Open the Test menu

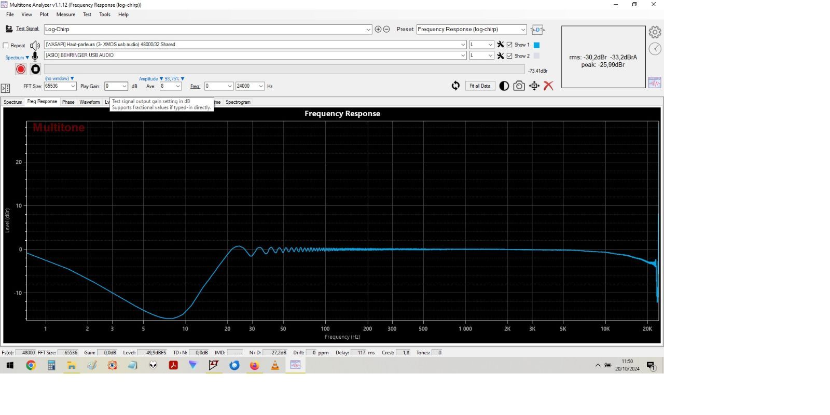[x=87, y=15]
